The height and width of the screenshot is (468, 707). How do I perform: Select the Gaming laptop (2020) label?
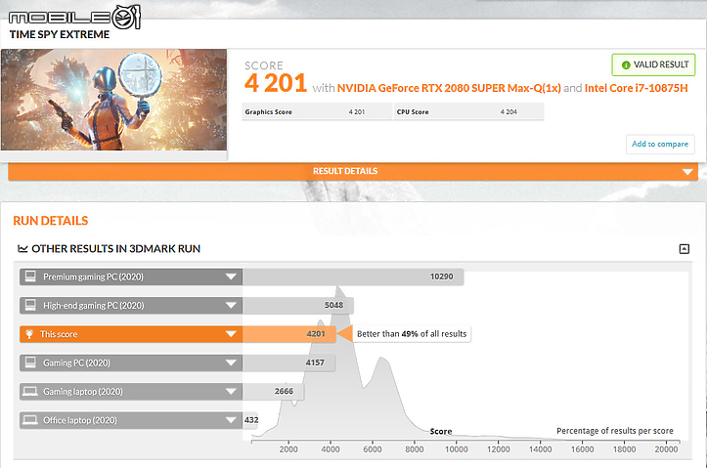(83, 392)
